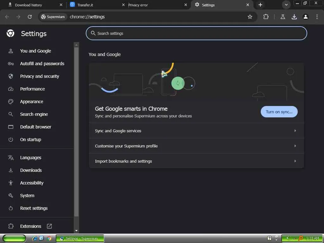Open Autofill and passwords section
The image size is (324, 243).
(x=42, y=64)
